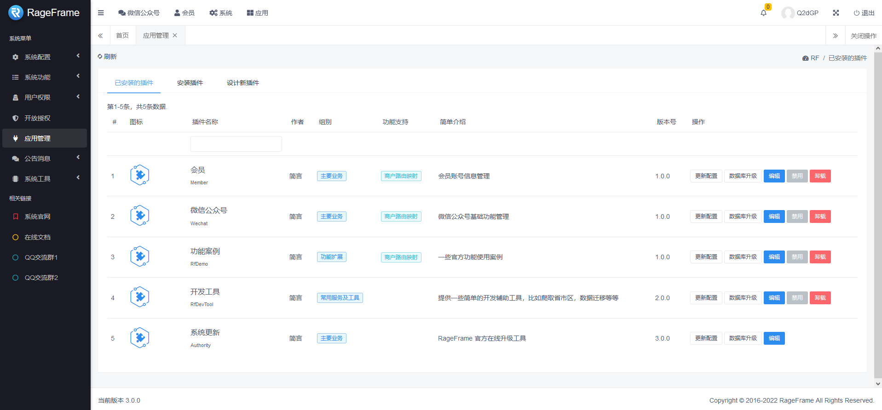Click the 用户权限 lock icon in sidebar

coord(16,97)
